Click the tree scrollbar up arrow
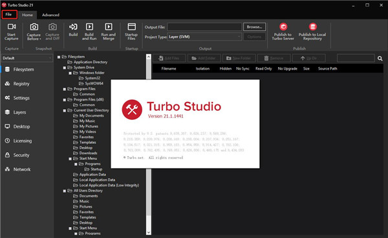388x238 pixels. (x=149, y=57)
